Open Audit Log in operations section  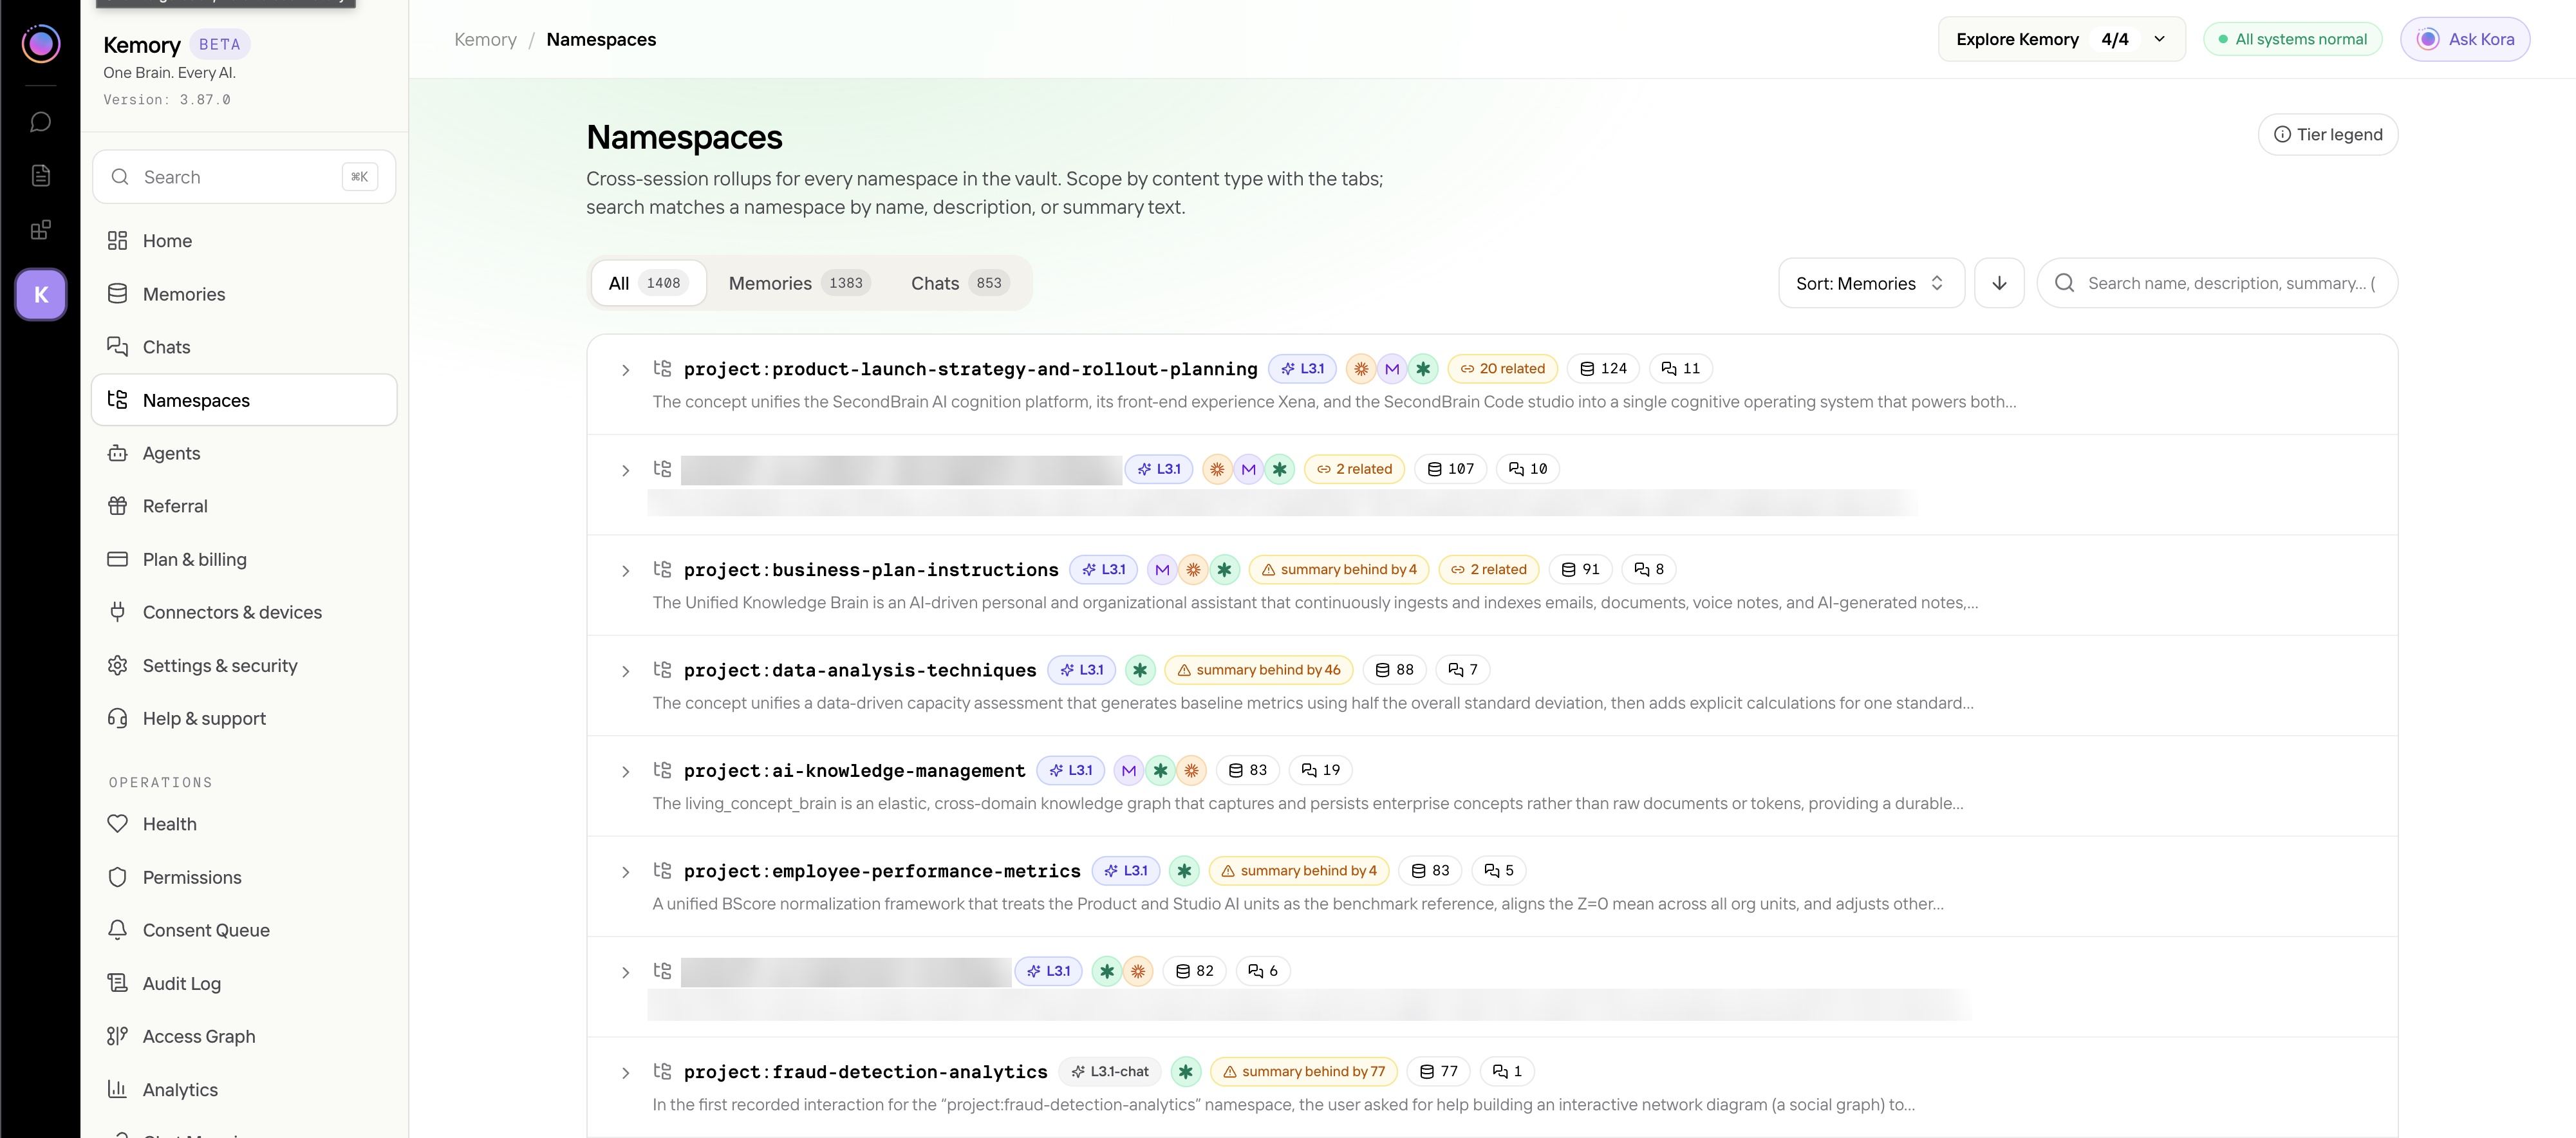click(x=244, y=983)
